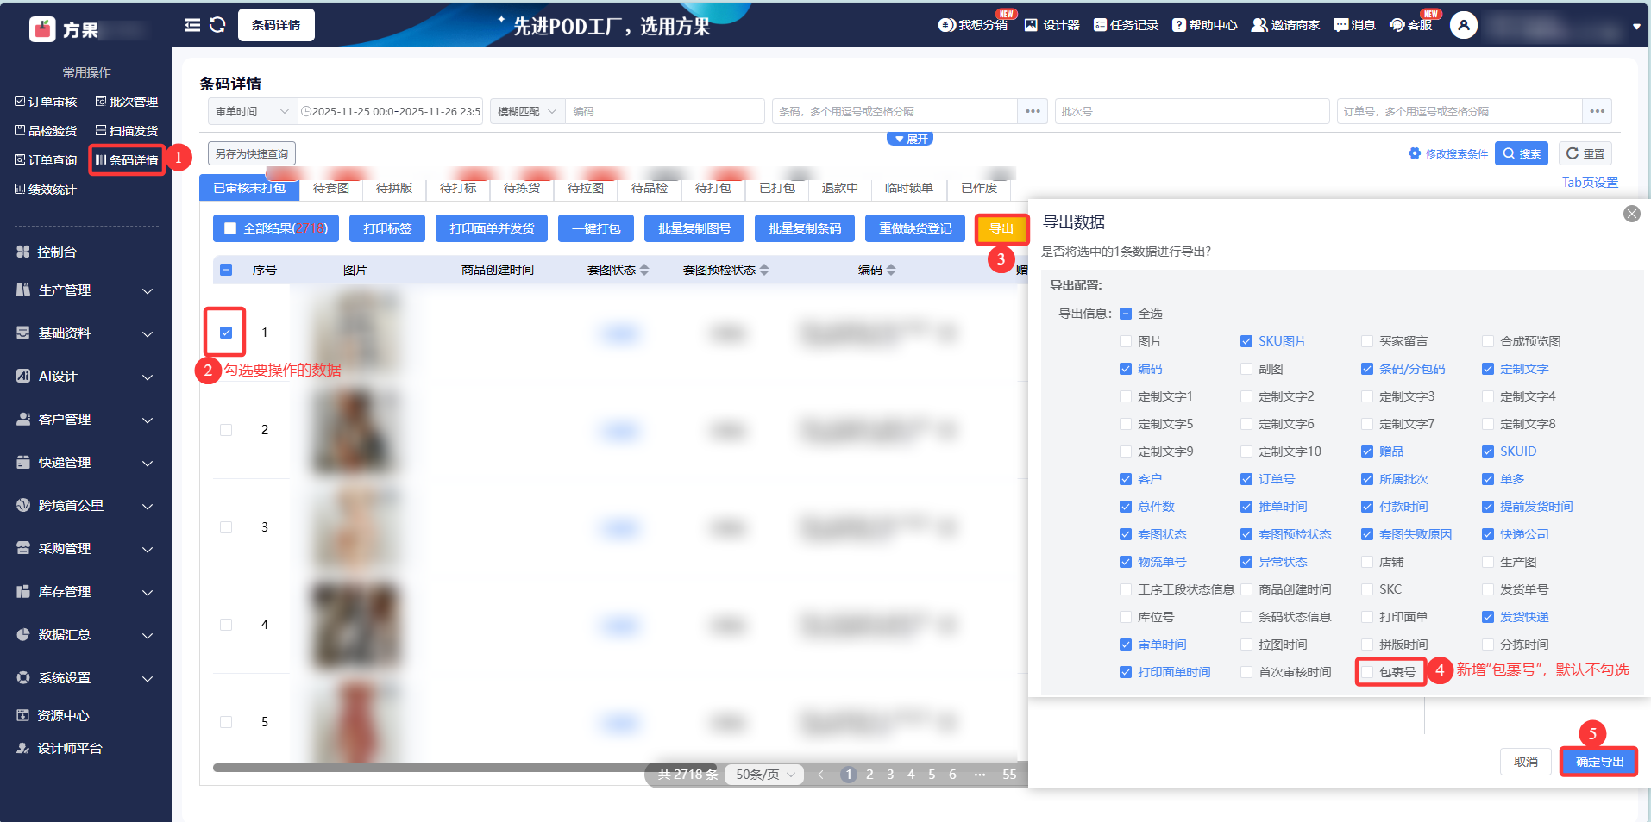Click the 批次号 input field
The width and height of the screenshot is (1651, 822).
[x=1190, y=111]
